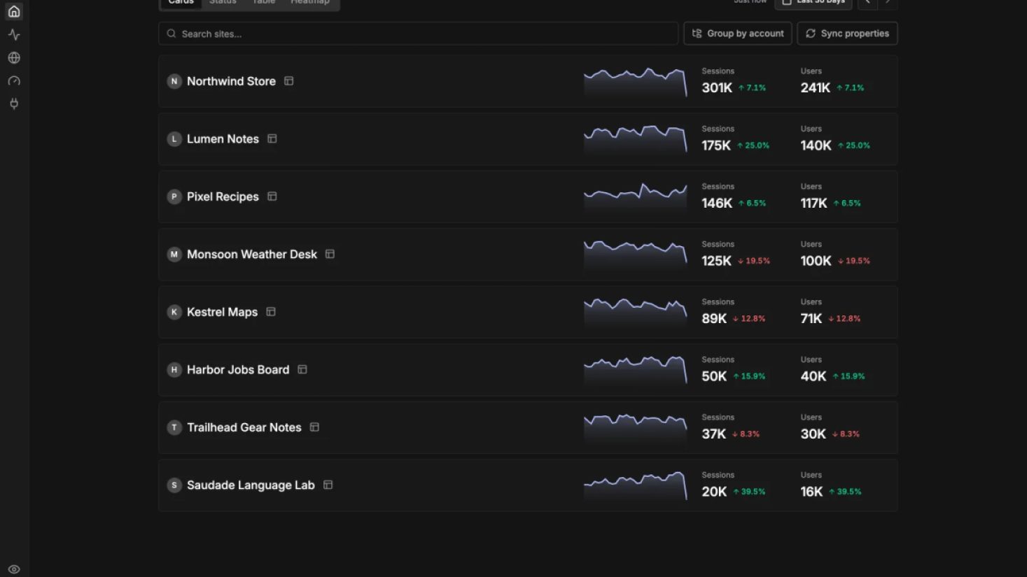This screenshot has height=577, width=1027.
Task: Click the Northwind Store sparkline chart
Action: 636,82
